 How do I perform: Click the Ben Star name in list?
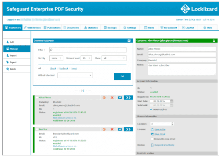point(43,129)
